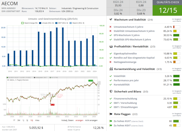The image size is (182, 131).
Task: Select 'nicht anzeigen' for Volladj. Daten
Action: pos(91,120)
